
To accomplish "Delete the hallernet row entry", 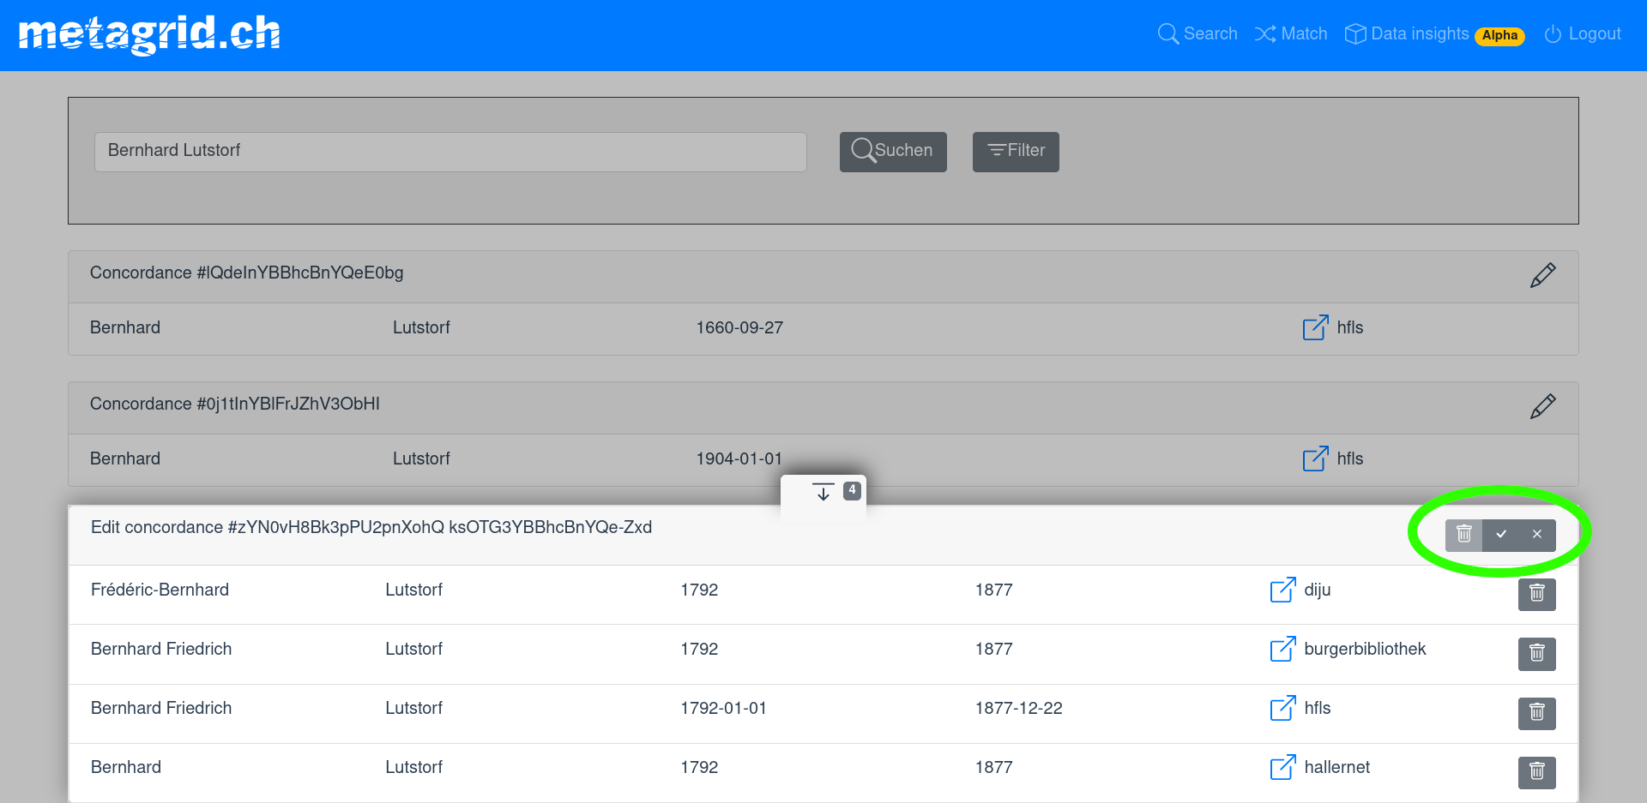I will 1536,772.
